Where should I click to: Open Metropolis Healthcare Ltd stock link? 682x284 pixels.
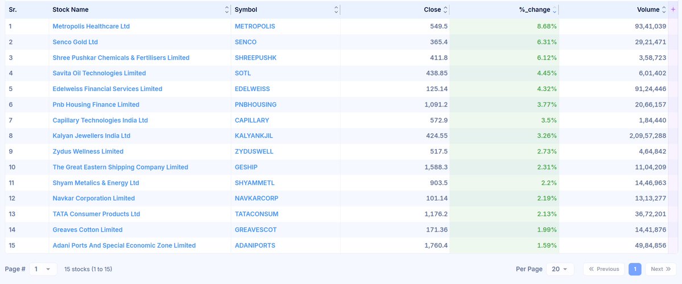click(x=91, y=26)
